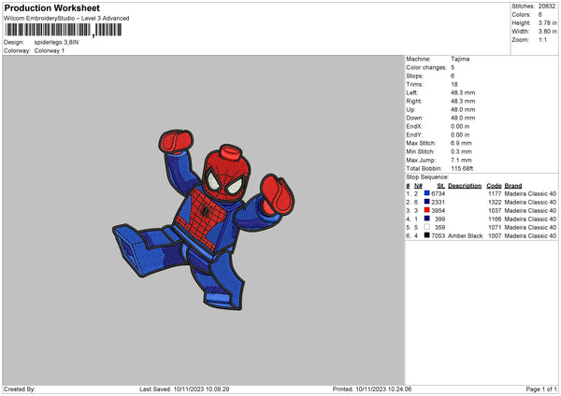Select the Machine value Tajima
This screenshot has height=396, width=561.
tap(460, 58)
